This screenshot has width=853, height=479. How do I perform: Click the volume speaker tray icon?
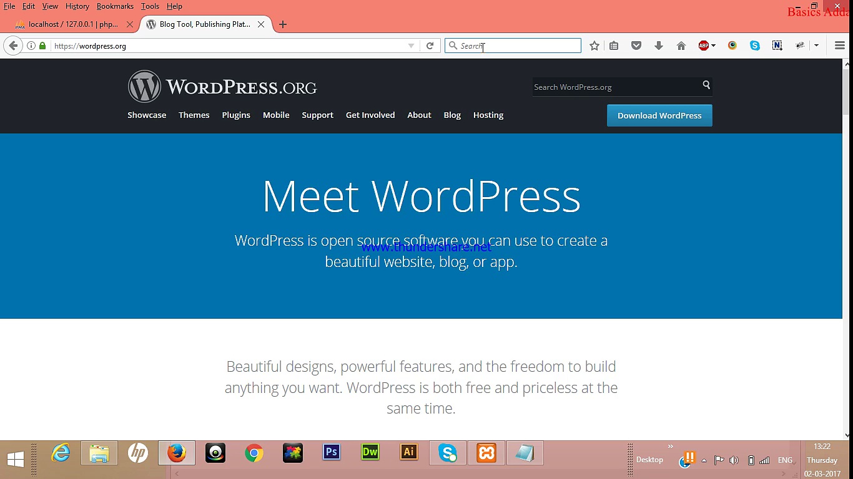click(x=734, y=460)
